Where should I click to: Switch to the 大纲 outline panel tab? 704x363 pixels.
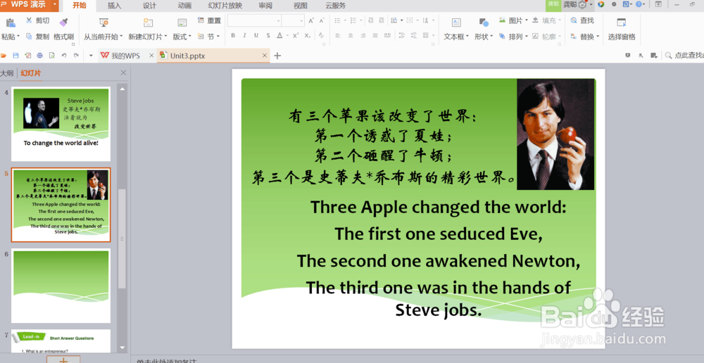point(7,73)
